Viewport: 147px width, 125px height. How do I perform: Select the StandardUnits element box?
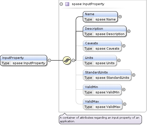pyautogui.click(x=107, y=75)
